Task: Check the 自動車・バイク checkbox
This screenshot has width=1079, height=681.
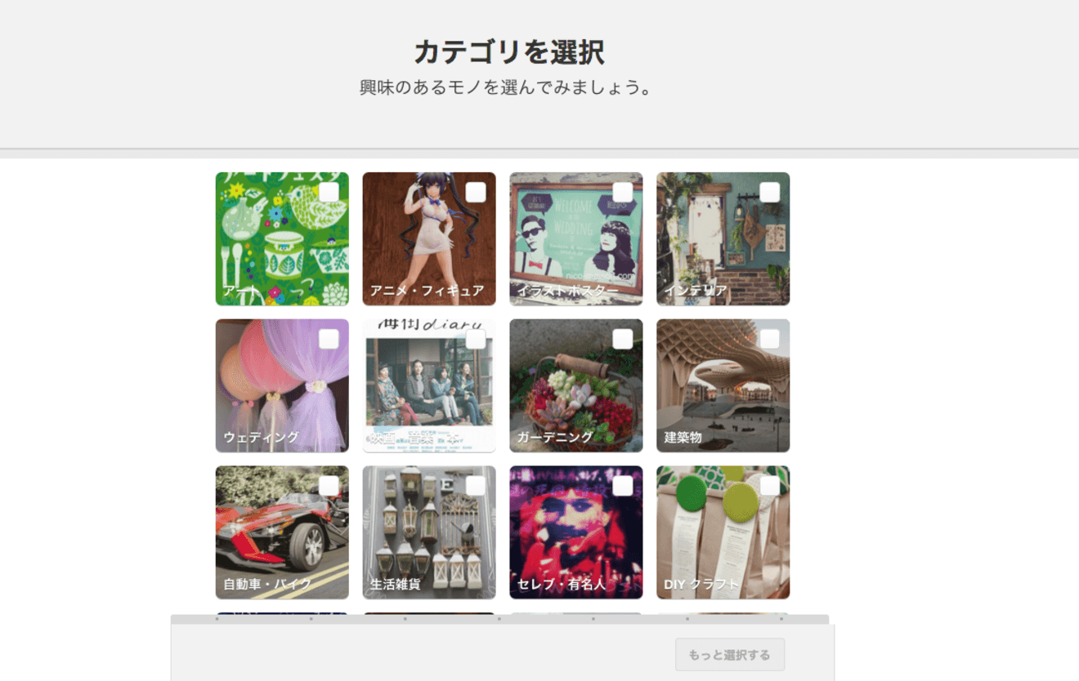Action: pos(329,486)
